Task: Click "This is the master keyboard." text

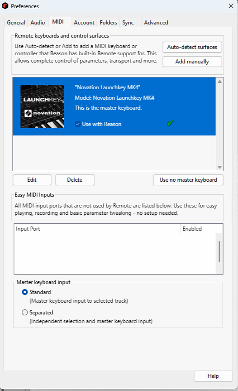Action: pyautogui.click(x=108, y=108)
